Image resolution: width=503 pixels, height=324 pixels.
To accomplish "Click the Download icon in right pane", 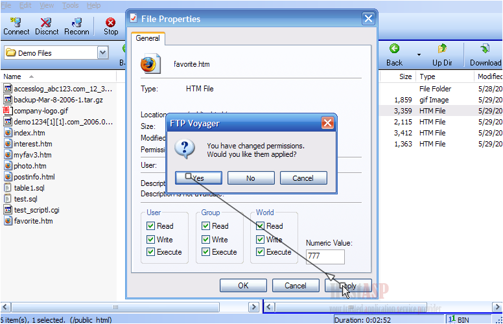I will [x=485, y=49].
